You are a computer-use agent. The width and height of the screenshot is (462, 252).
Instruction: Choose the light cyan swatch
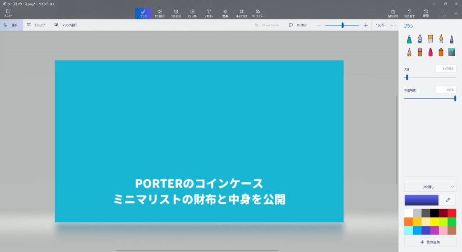tap(409, 230)
